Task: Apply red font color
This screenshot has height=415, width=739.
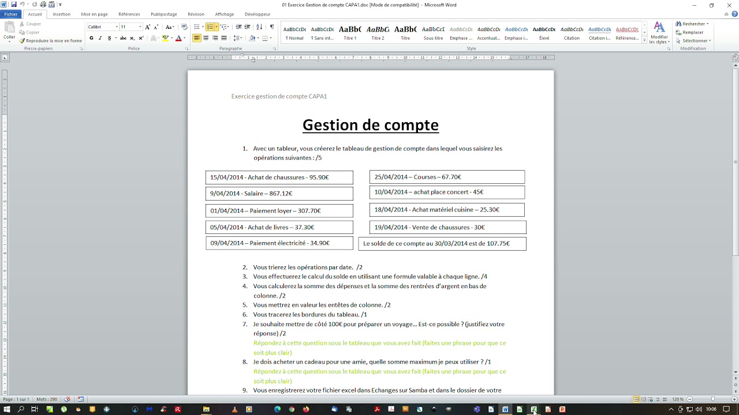Action: pos(178,38)
